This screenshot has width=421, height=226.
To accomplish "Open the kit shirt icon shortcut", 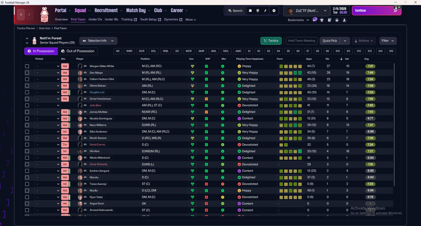I will pyautogui.click(x=322, y=20).
